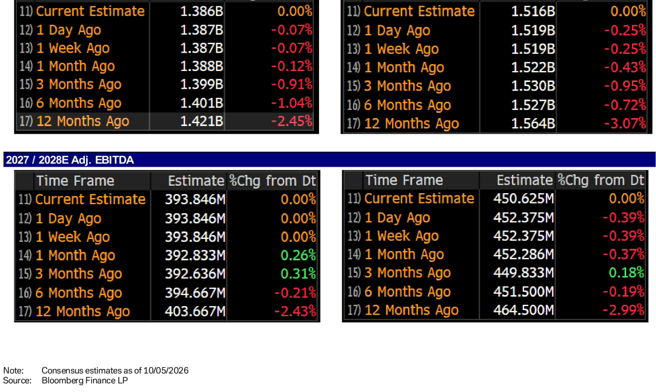This screenshot has height=392, width=656.
Task: Select the -0.95% change value
Action: (625, 86)
